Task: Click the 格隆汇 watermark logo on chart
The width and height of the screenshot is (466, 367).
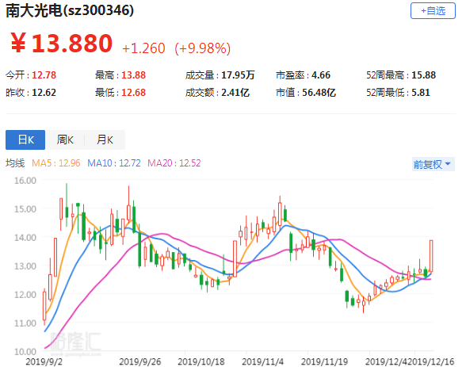Action: point(75,342)
